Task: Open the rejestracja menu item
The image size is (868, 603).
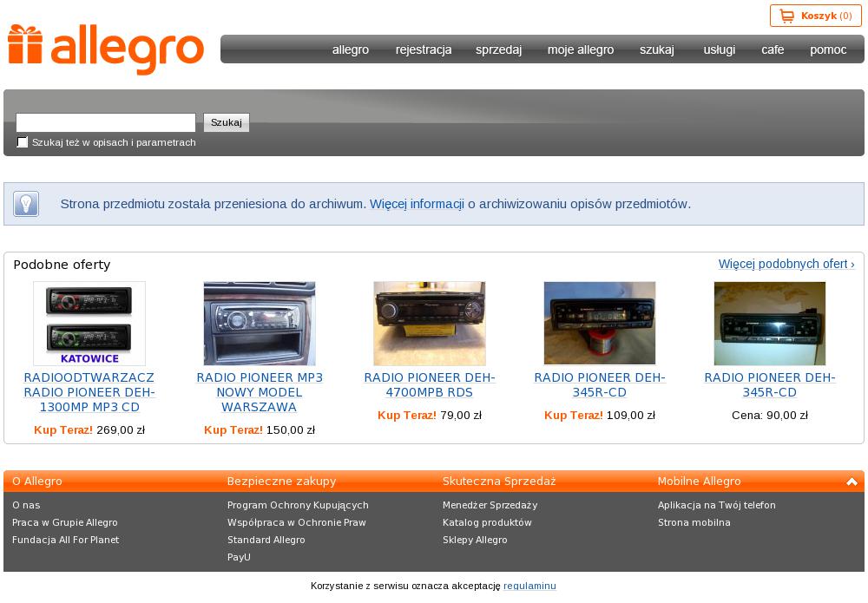Action: 424,49
